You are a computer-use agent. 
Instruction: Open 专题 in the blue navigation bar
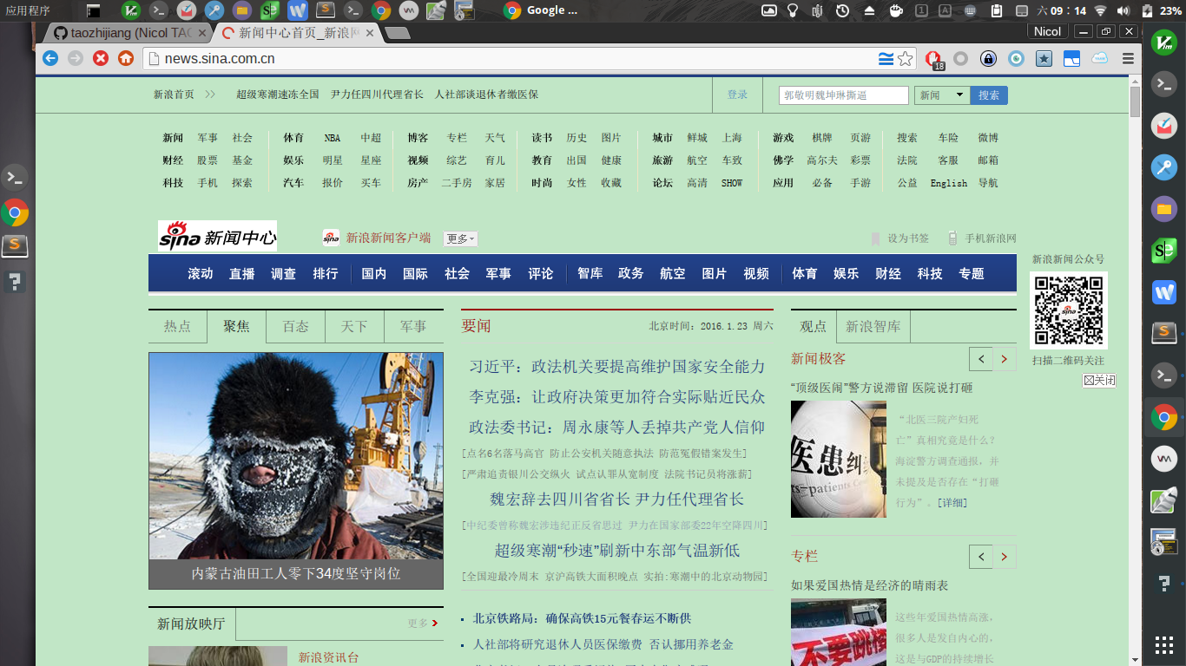(x=971, y=273)
